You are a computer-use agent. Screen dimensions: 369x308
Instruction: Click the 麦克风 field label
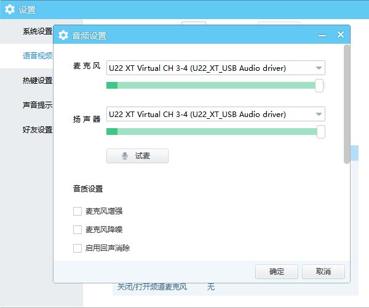click(87, 66)
